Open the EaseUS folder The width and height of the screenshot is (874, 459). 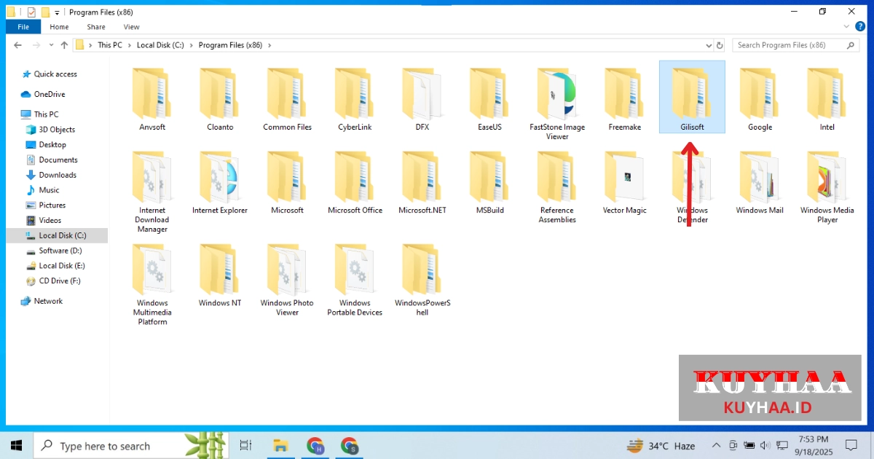(x=489, y=100)
